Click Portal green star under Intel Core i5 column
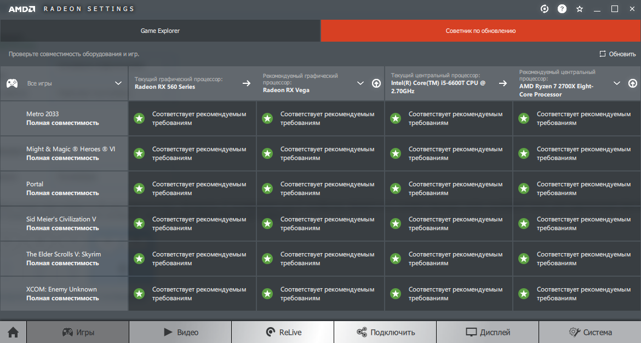The image size is (641, 343). 396,188
